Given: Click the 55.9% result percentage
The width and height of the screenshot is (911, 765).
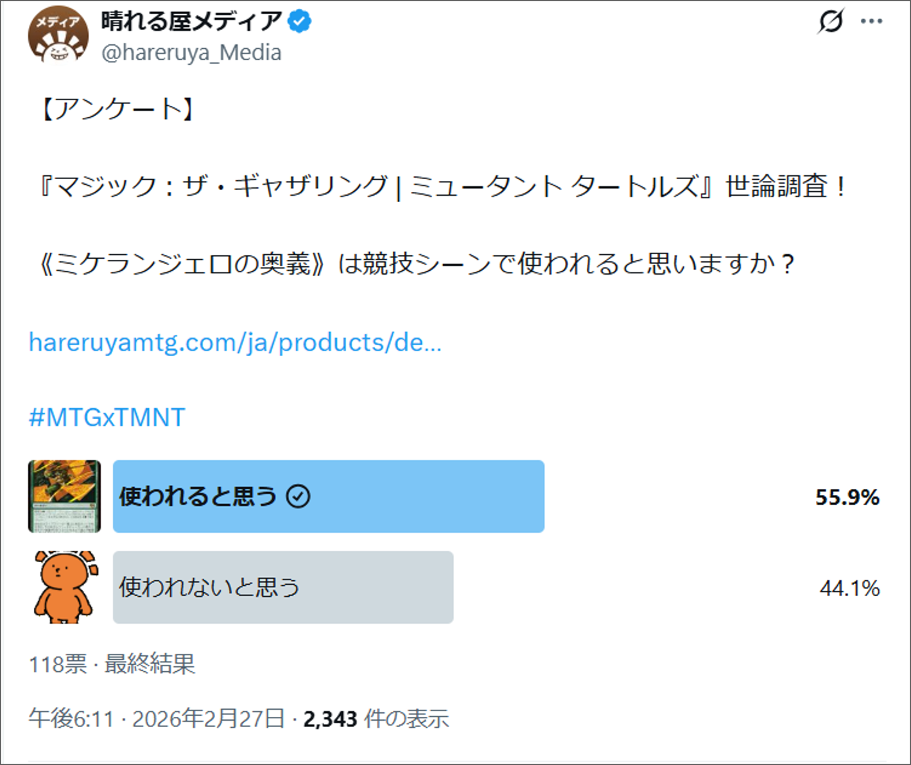Looking at the screenshot, I should (847, 497).
